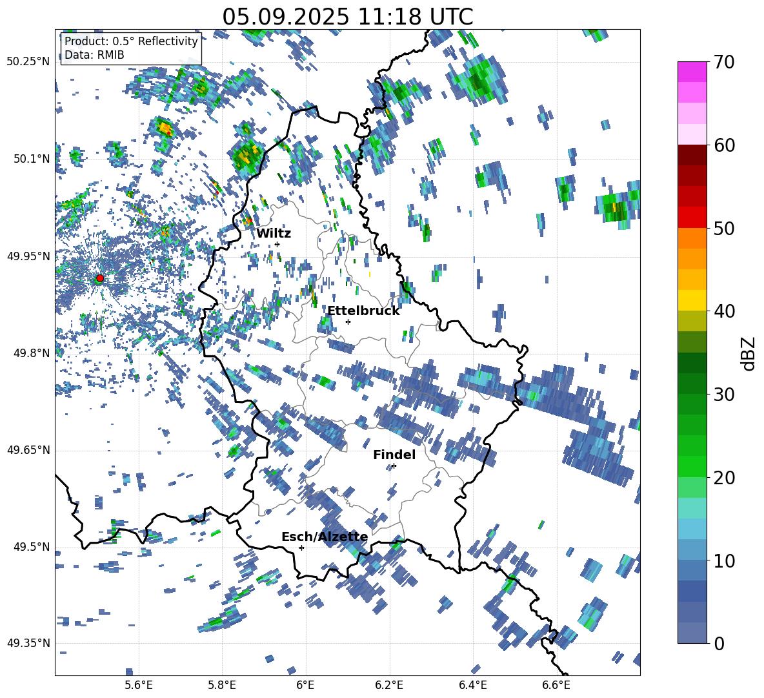Click the red radar site marker
Screen dimensions: 764x698
point(100,278)
